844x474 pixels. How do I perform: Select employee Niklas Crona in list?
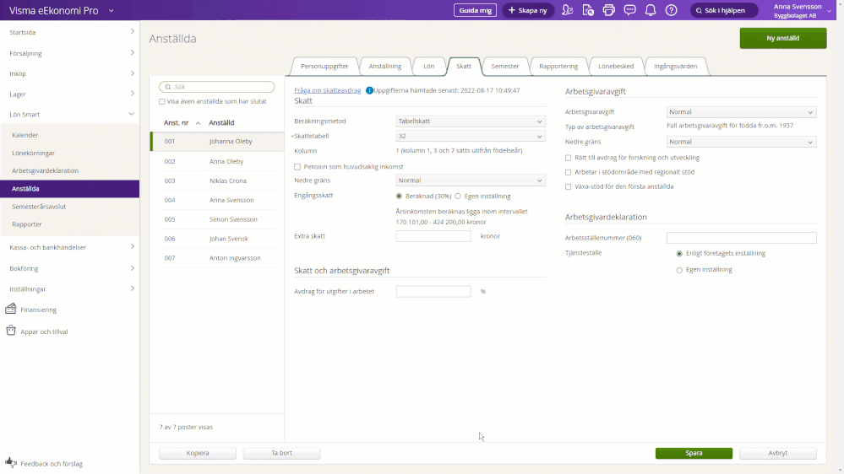[x=228, y=180]
